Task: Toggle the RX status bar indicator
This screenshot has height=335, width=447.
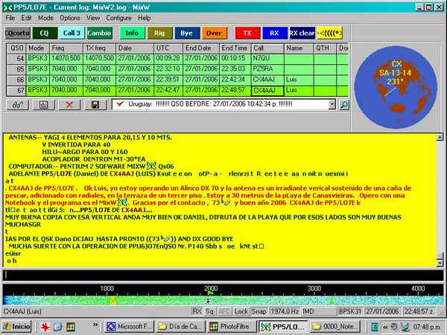Action: pyautogui.click(x=197, y=312)
